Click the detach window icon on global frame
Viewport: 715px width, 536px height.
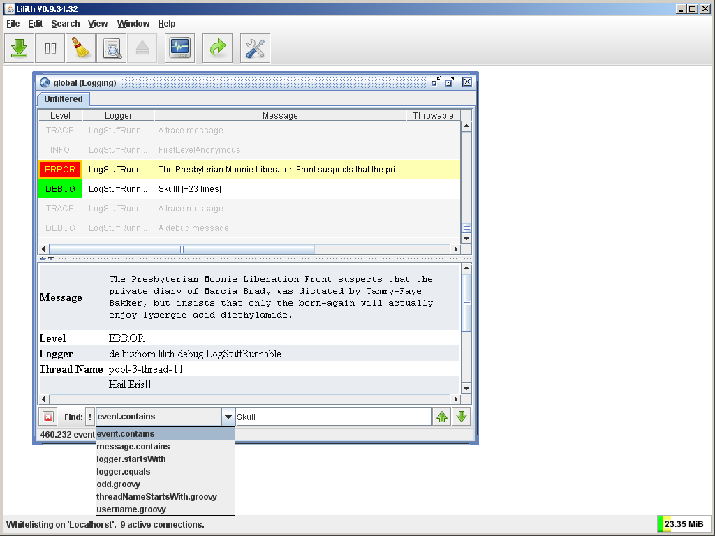pyautogui.click(x=449, y=82)
